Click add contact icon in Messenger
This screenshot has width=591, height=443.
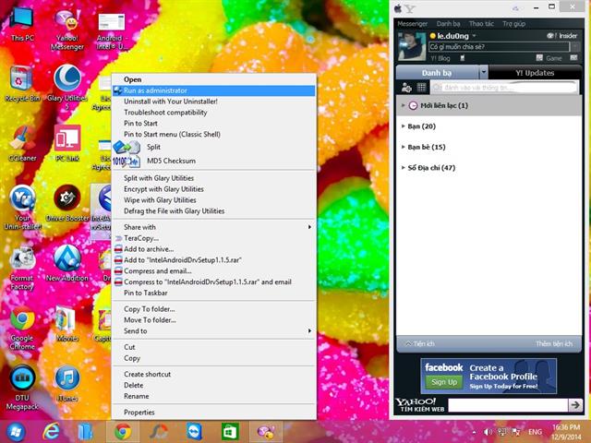406,88
